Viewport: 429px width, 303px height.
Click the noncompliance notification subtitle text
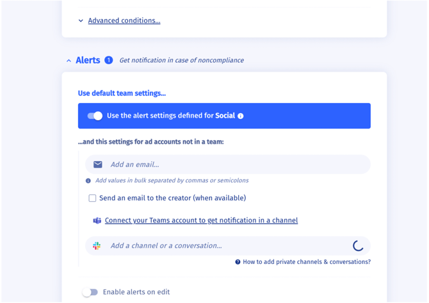point(181,61)
